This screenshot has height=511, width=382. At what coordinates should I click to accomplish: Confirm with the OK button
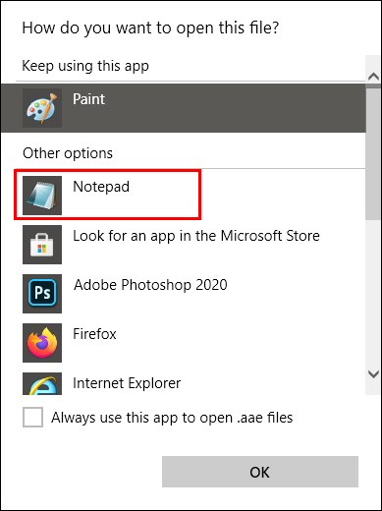click(x=260, y=472)
